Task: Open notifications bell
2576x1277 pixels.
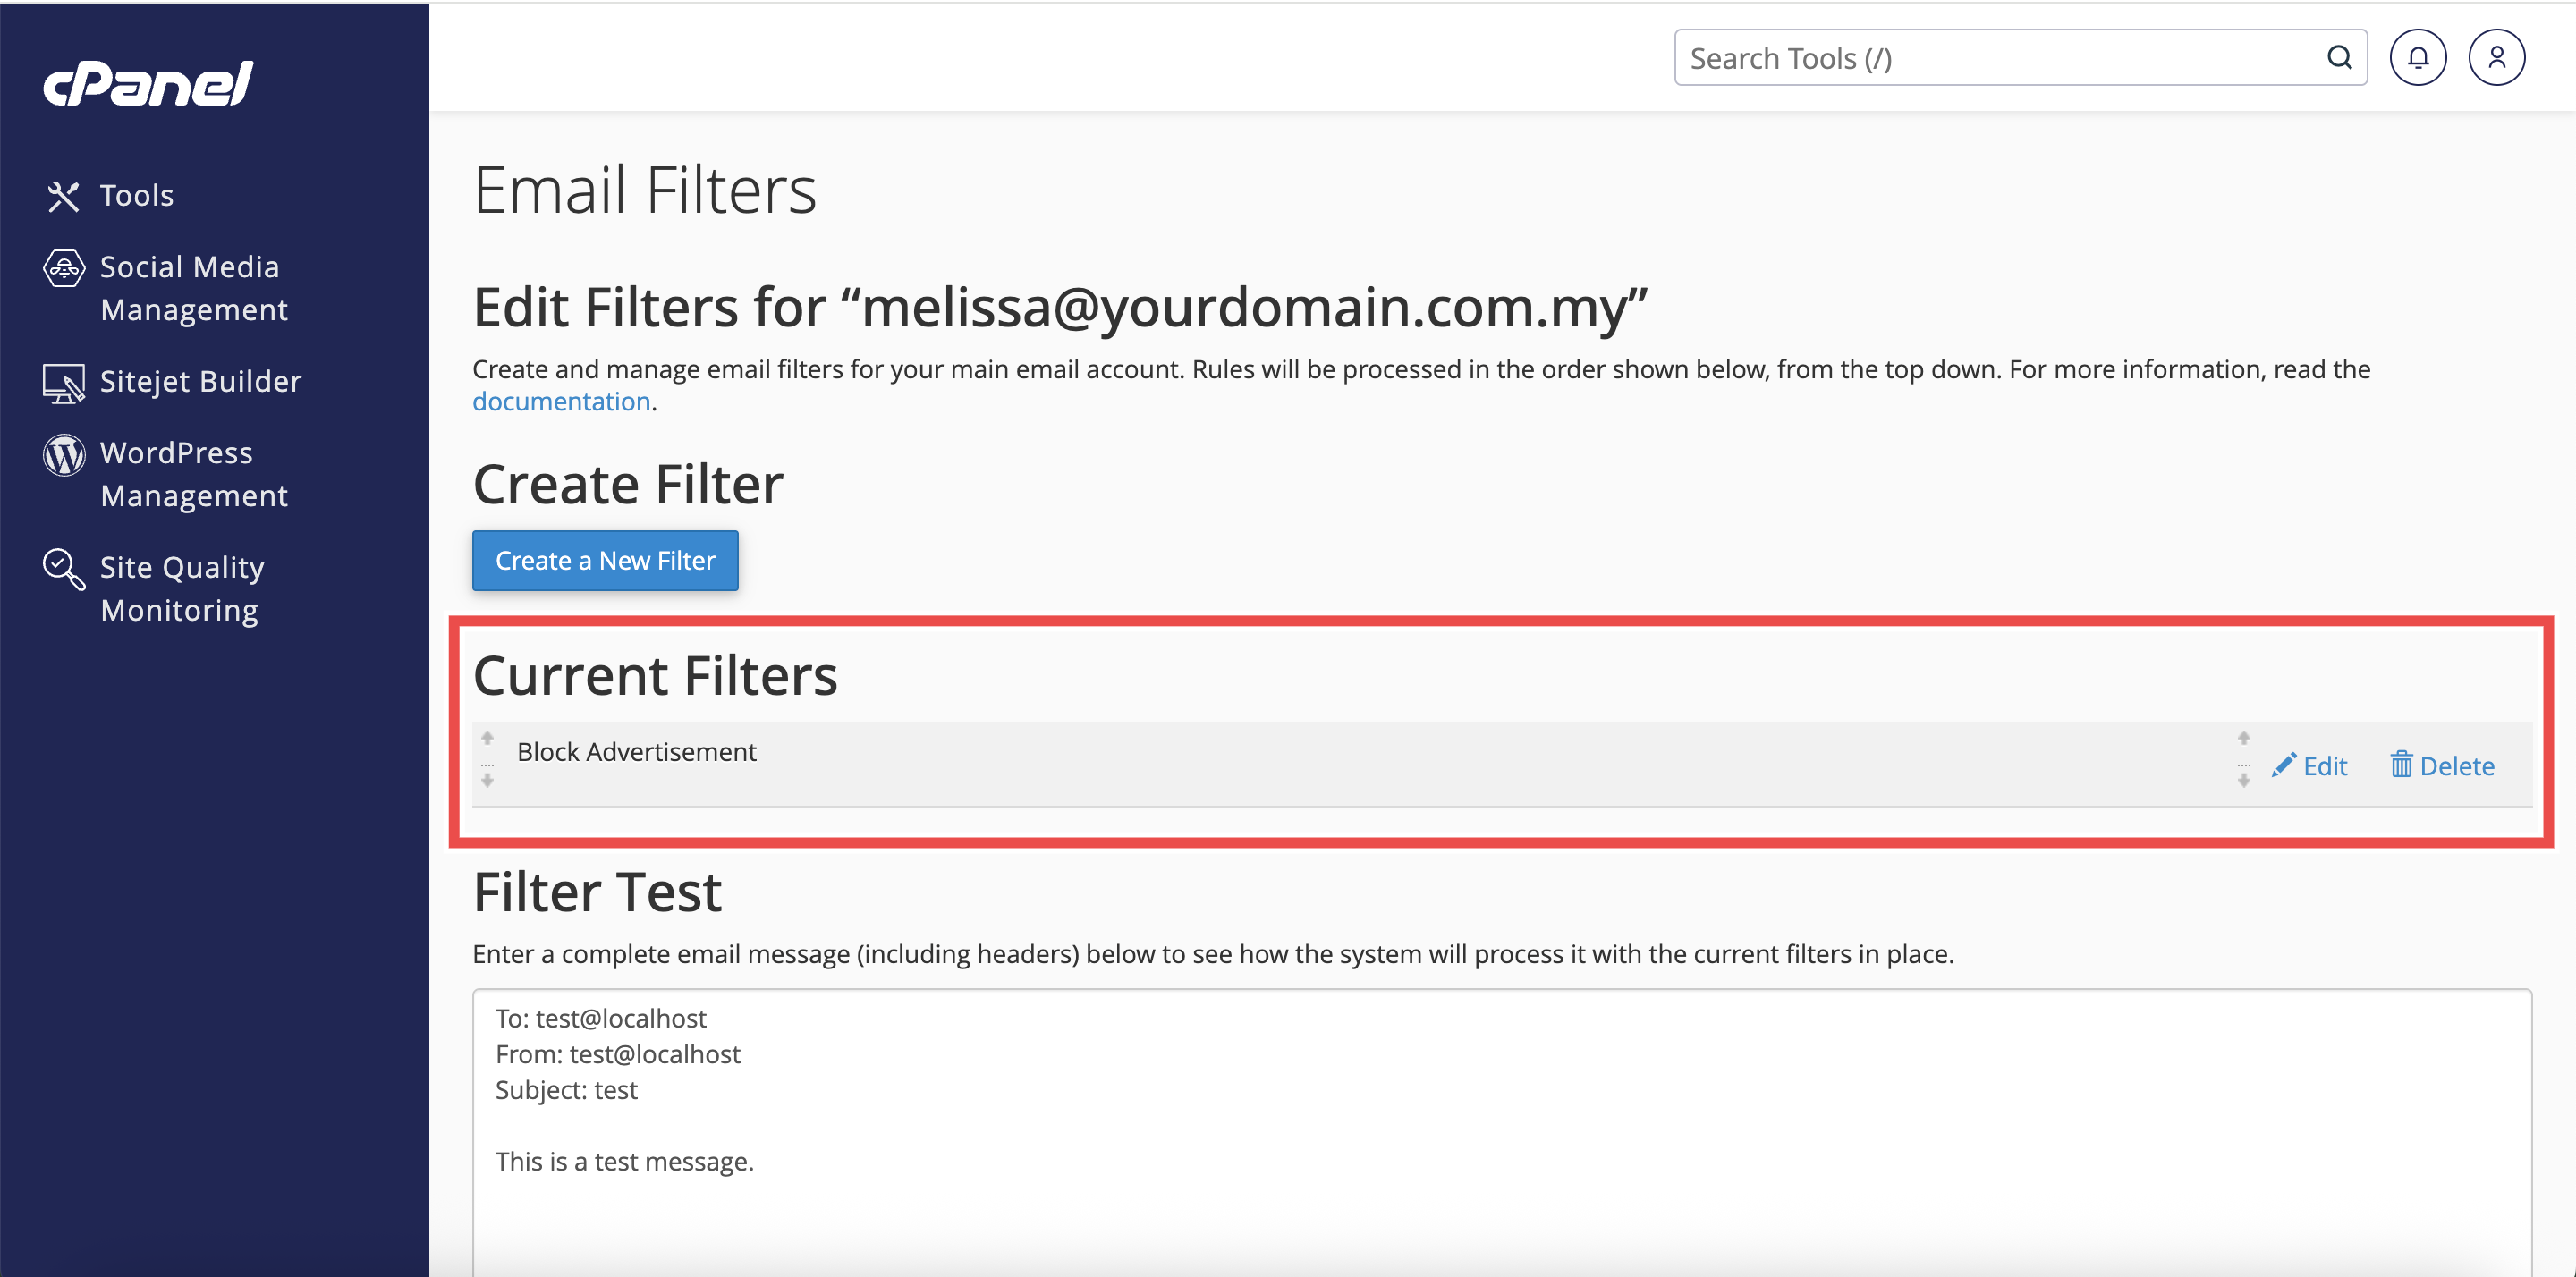Action: (x=2417, y=58)
